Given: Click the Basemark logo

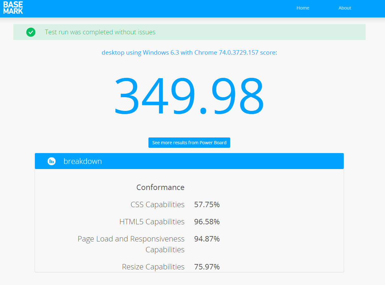Looking at the screenshot, I should click(x=13, y=8).
